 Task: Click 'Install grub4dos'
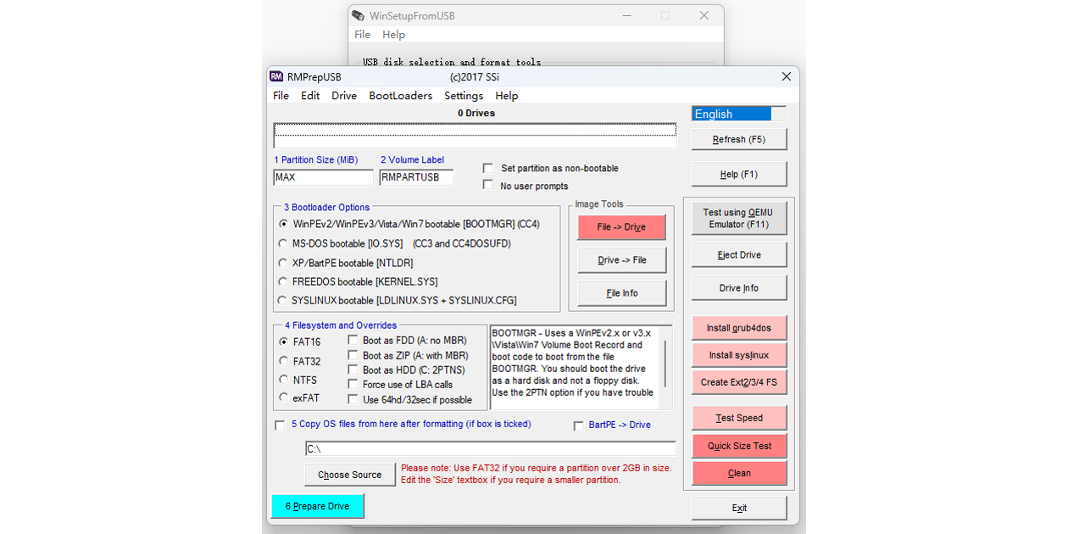pos(738,328)
